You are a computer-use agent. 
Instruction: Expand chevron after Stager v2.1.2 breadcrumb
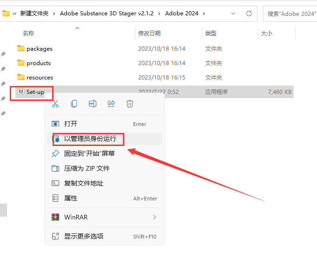[159, 13]
